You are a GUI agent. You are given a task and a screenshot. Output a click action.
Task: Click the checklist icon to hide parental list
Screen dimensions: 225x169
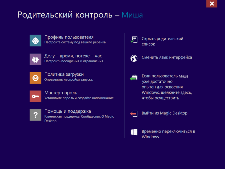click(134, 39)
